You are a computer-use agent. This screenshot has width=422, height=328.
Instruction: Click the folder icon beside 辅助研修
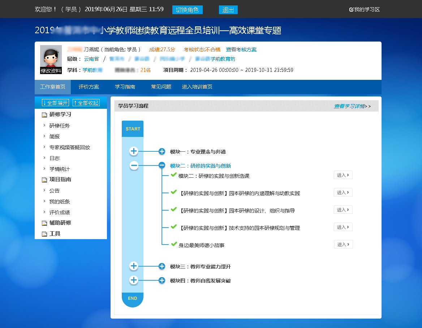click(44, 223)
